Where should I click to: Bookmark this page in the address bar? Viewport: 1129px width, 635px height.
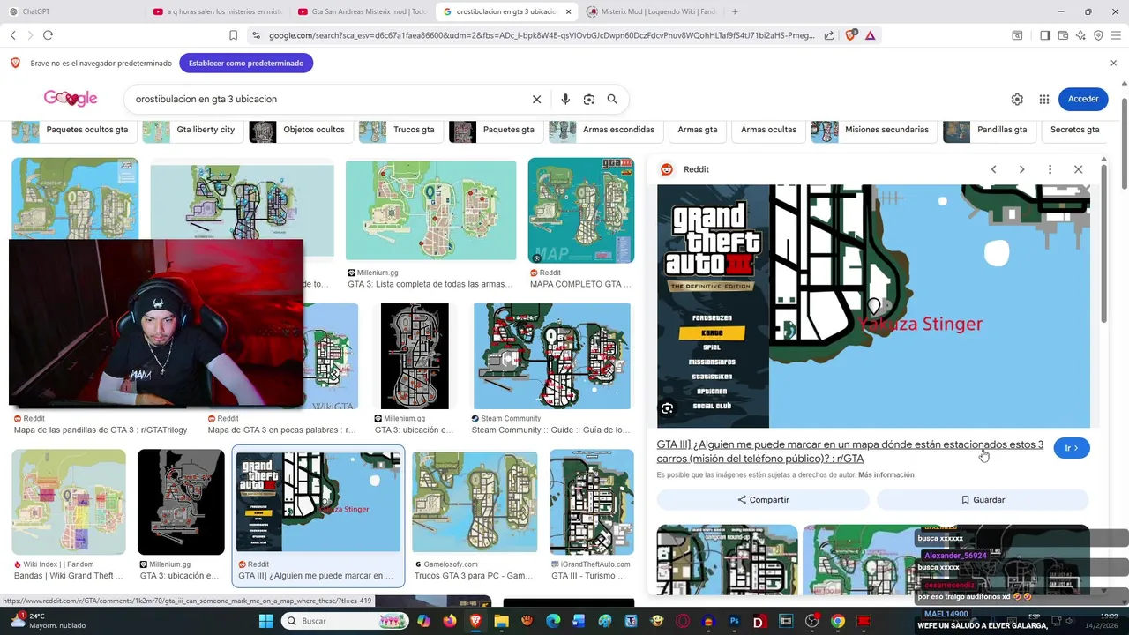[x=233, y=35]
